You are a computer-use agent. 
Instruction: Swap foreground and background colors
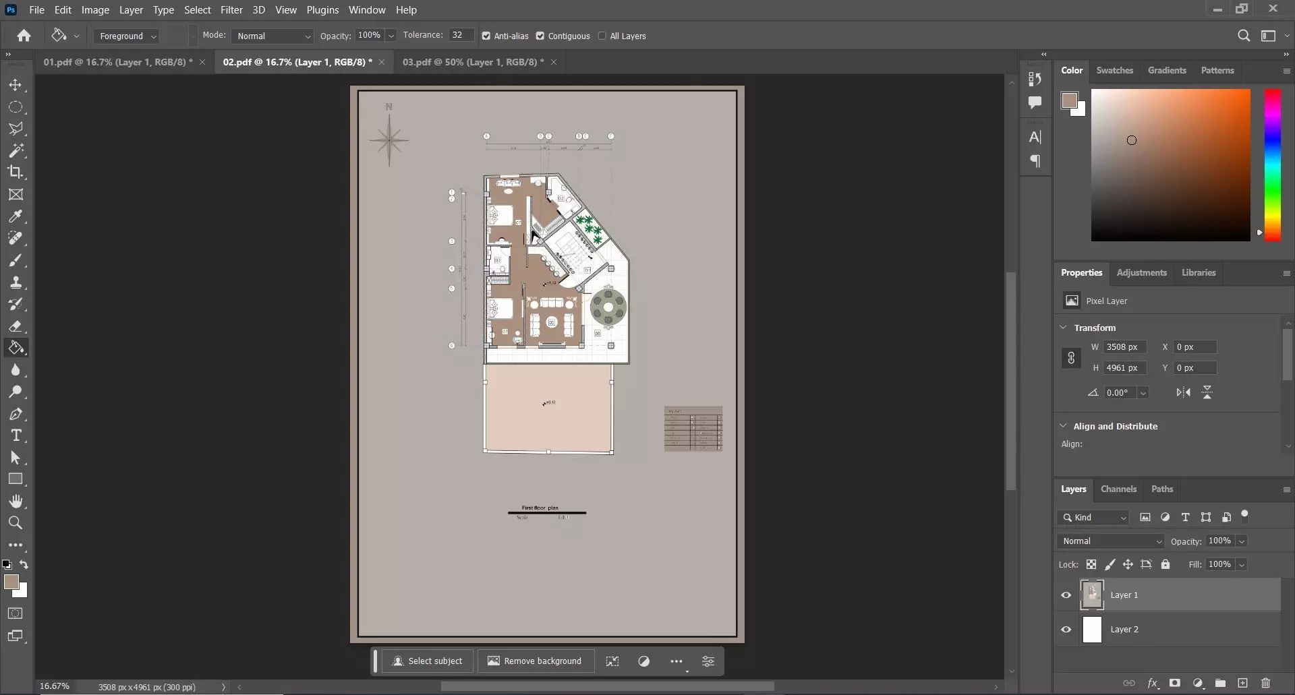[x=24, y=565]
